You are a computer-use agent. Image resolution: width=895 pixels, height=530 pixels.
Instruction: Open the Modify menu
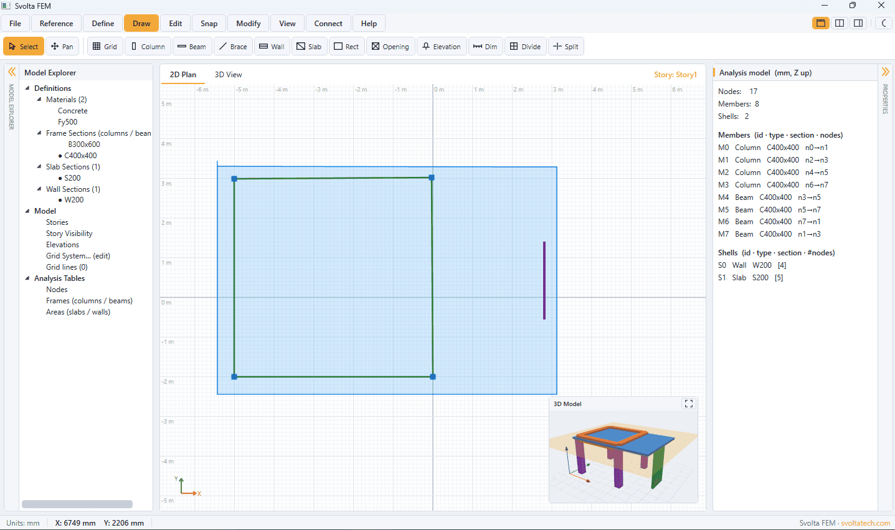tap(249, 24)
